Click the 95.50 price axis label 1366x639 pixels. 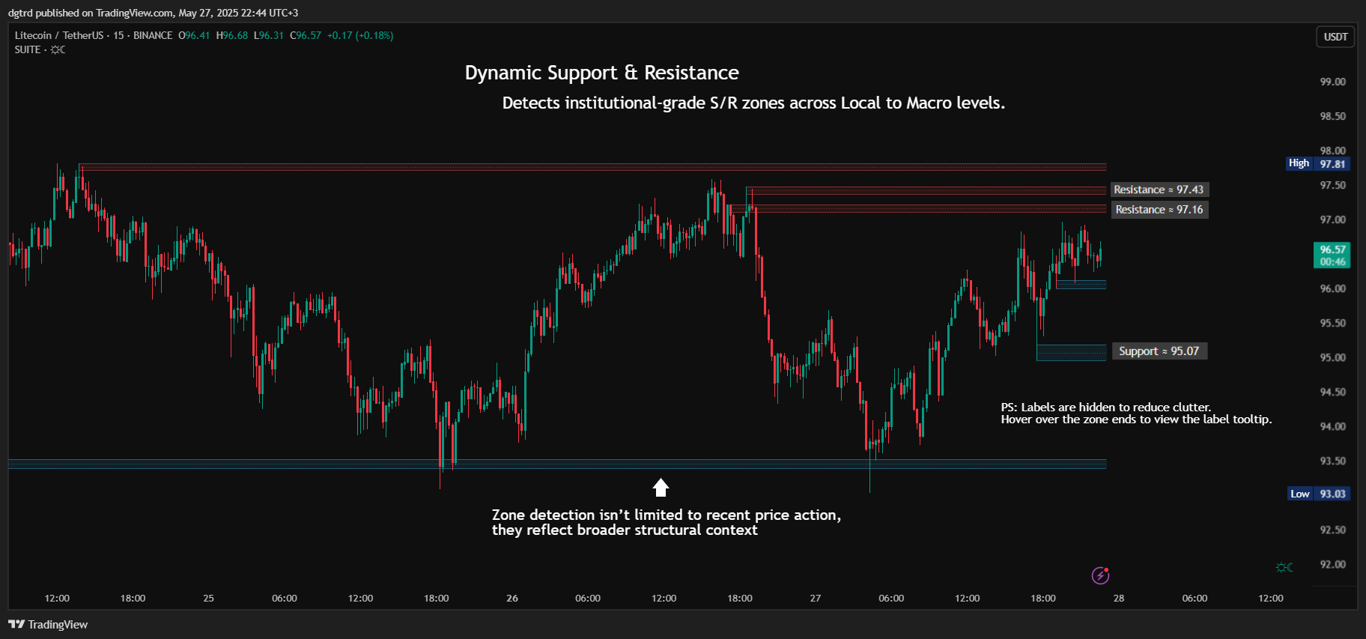tap(1332, 323)
